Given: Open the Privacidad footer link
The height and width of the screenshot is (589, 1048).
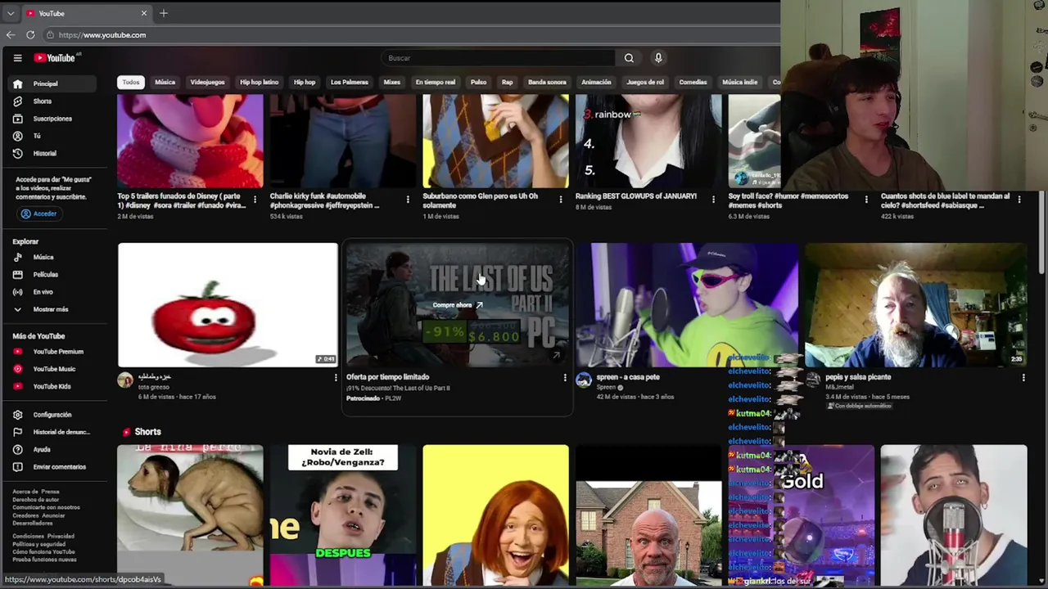Looking at the screenshot, I should click(x=61, y=536).
